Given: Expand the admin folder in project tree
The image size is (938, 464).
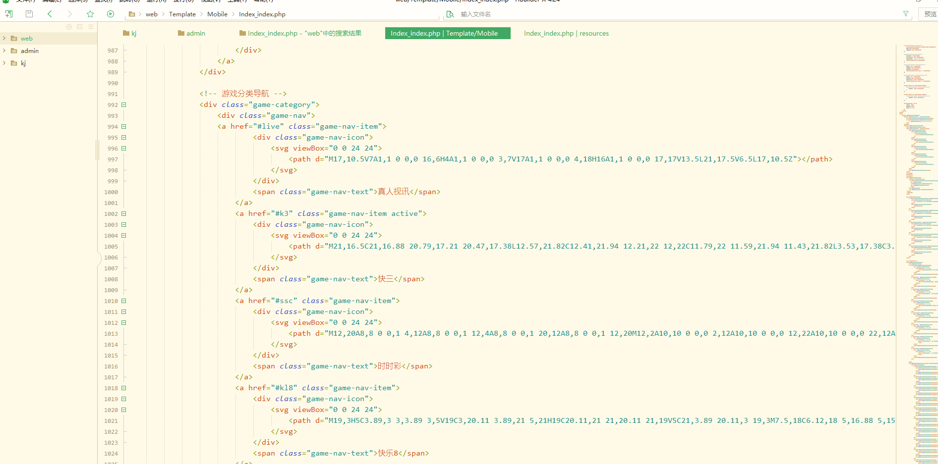Looking at the screenshot, I should tap(4, 51).
